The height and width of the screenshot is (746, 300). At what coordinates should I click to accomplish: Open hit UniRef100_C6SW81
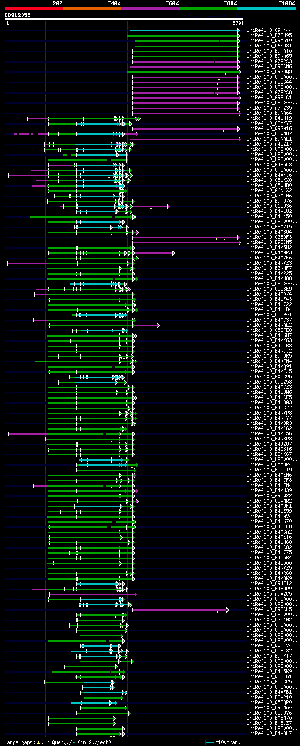[x=270, y=46]
